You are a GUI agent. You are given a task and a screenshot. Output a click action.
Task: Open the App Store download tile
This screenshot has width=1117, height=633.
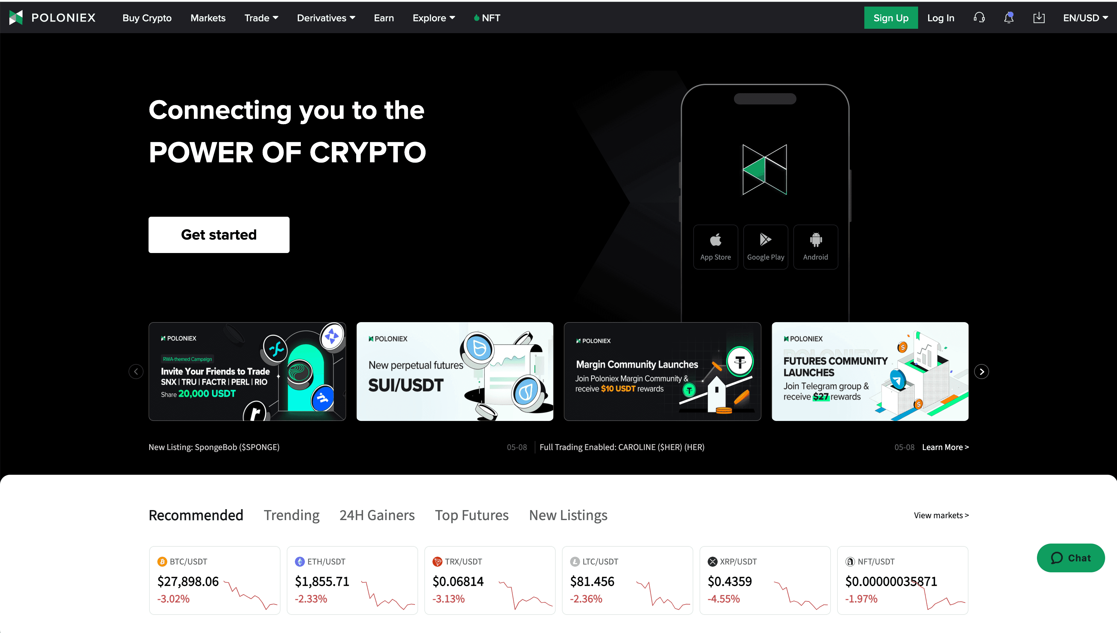coord(715,247)
